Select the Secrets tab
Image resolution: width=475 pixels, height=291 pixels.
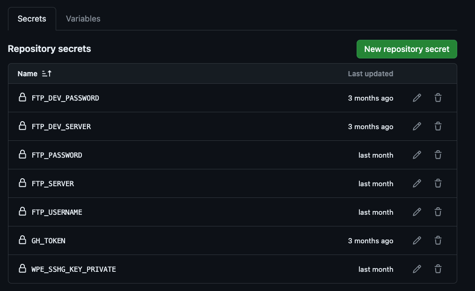tap(32, 19)
